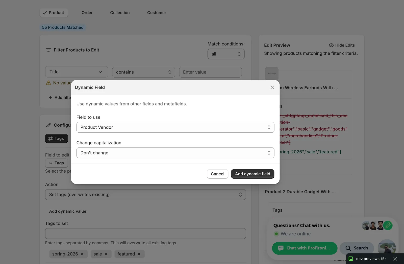This screenshot has width=404, height=264.
Task: Click the Tags hash button
Action: point(57,138)
